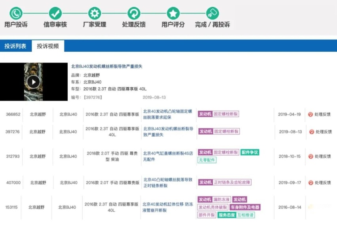Image resolution: width=337 pixels, height=228 pixels.
Task: Click the 部件开裂 tag
Action: 206,215
